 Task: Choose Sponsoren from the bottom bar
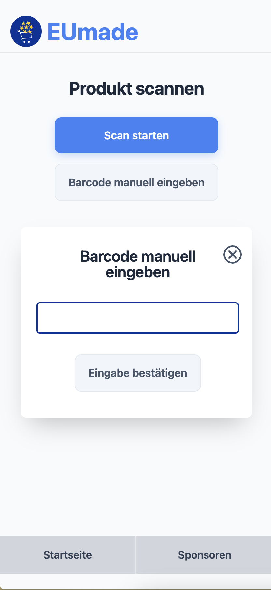click(x=204, y=555)
